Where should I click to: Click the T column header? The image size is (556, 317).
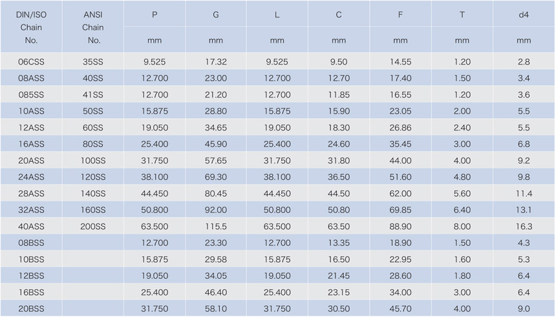click(462, 15)
